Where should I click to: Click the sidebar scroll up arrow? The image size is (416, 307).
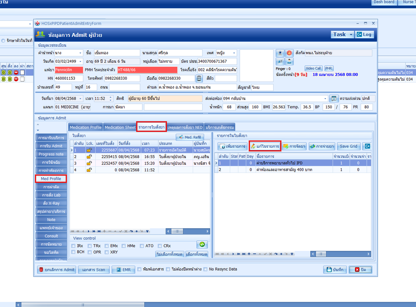38,124
